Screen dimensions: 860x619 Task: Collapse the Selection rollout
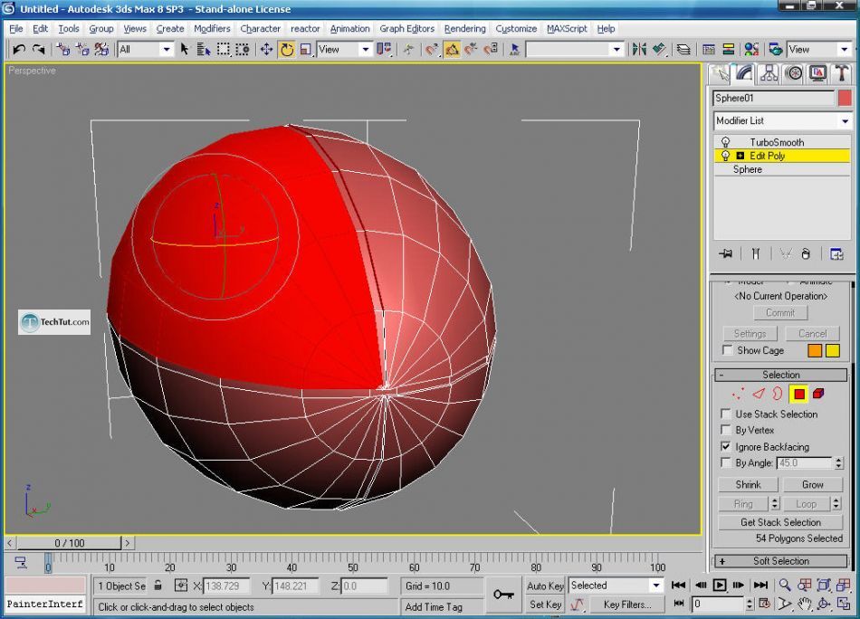(780, 375)
